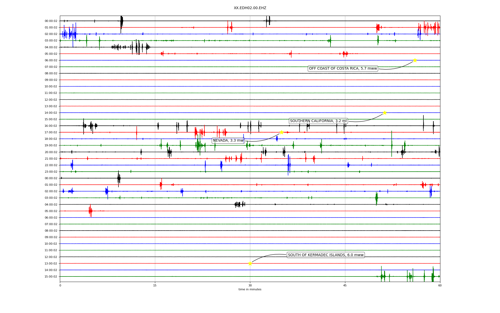Click the last 15:00:02 row label
Image resolution: width=500 pixels, height=313 pixels.
point(51,276)
